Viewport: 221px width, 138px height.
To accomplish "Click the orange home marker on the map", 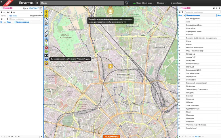I will (110, 66).
